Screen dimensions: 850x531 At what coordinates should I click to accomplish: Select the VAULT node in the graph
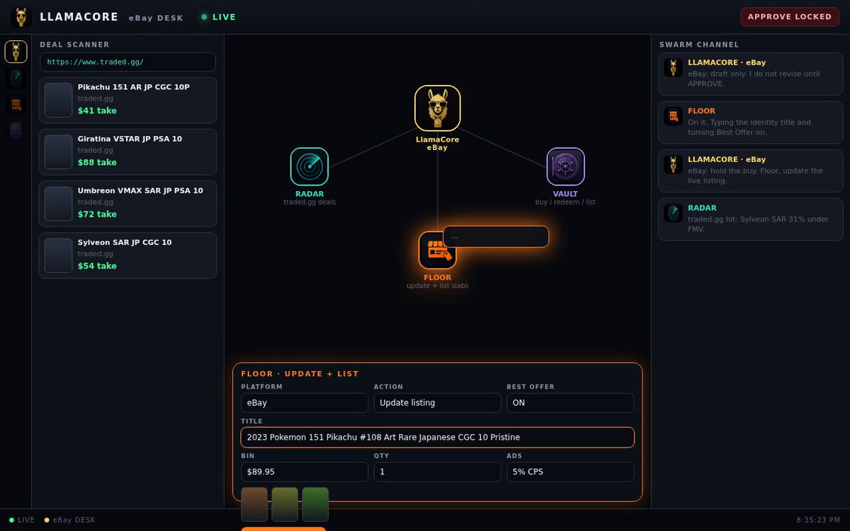pyautogui.click(x=565, y=166)
